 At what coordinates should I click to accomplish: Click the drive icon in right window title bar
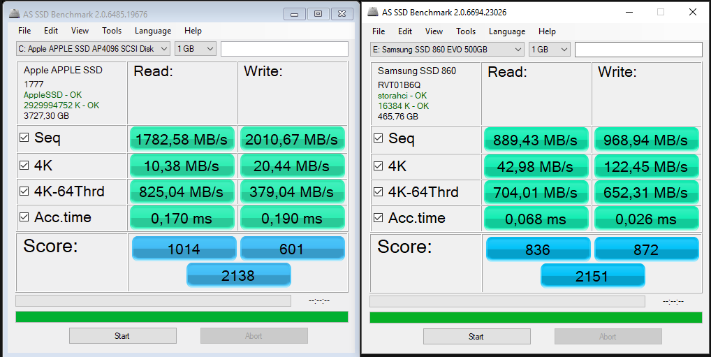(373, 12)
